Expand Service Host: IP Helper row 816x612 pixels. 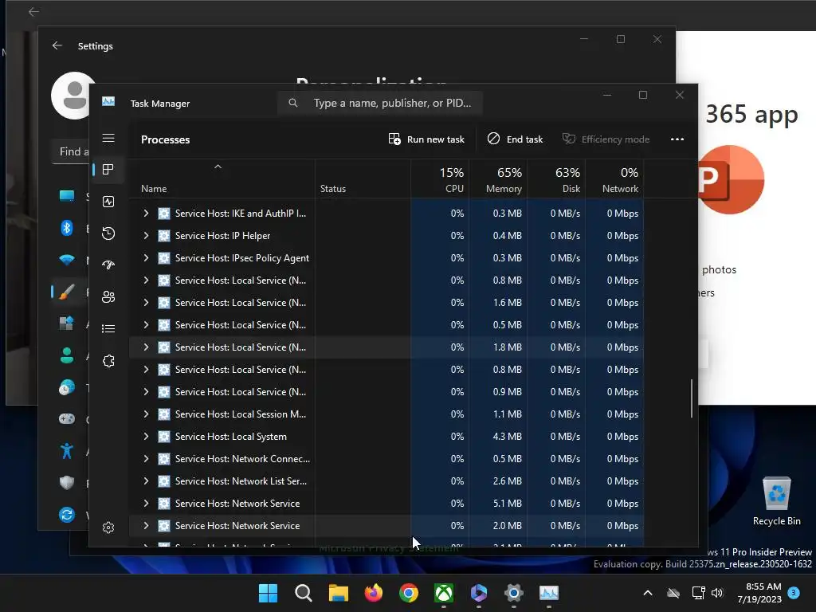pos(147,235)
